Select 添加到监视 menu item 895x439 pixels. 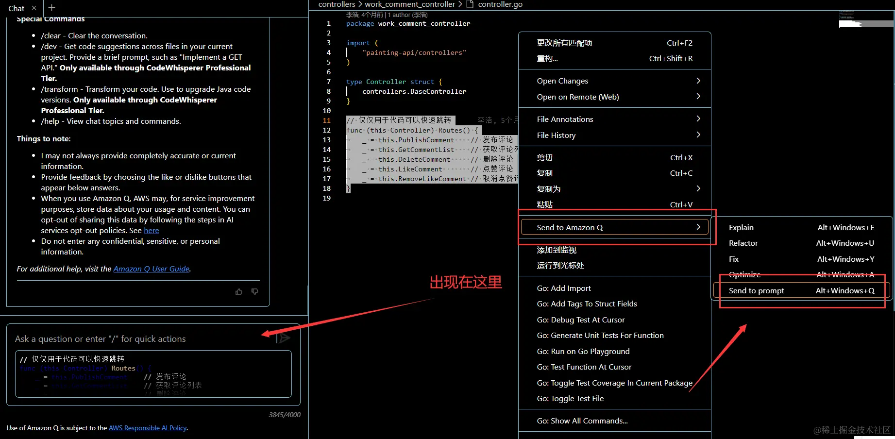[x=614, y=250]
